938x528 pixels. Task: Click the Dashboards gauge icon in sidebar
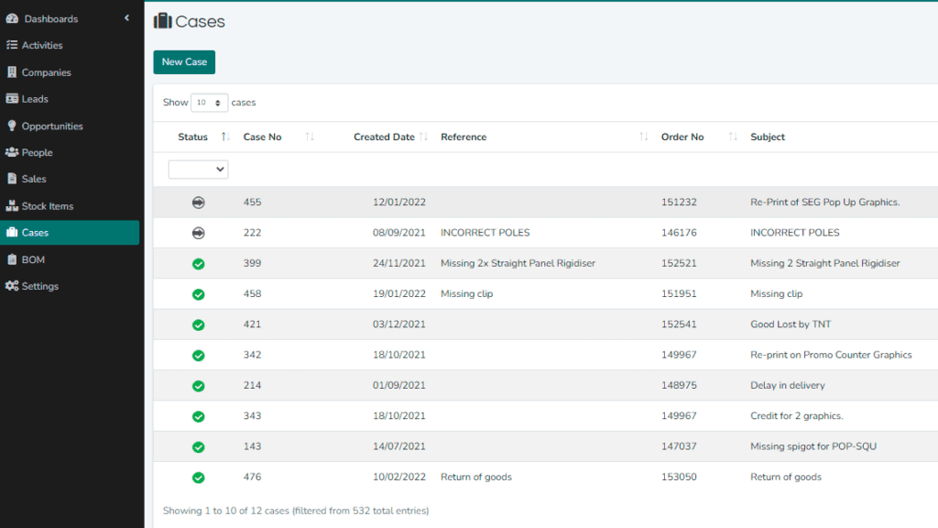(12, 18)
